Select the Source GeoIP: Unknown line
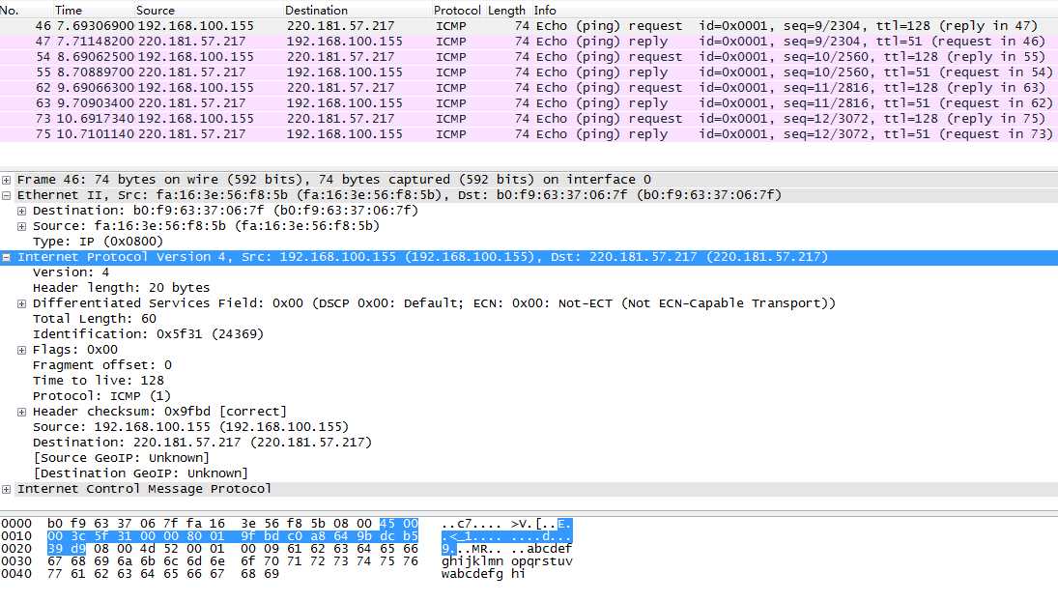 [122, 458]
